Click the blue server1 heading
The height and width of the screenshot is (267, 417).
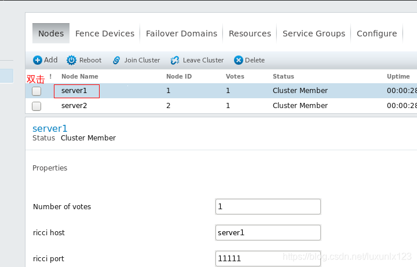point(50,128)
